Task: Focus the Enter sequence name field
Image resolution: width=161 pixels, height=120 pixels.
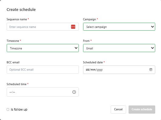Action: click(43, 27)
